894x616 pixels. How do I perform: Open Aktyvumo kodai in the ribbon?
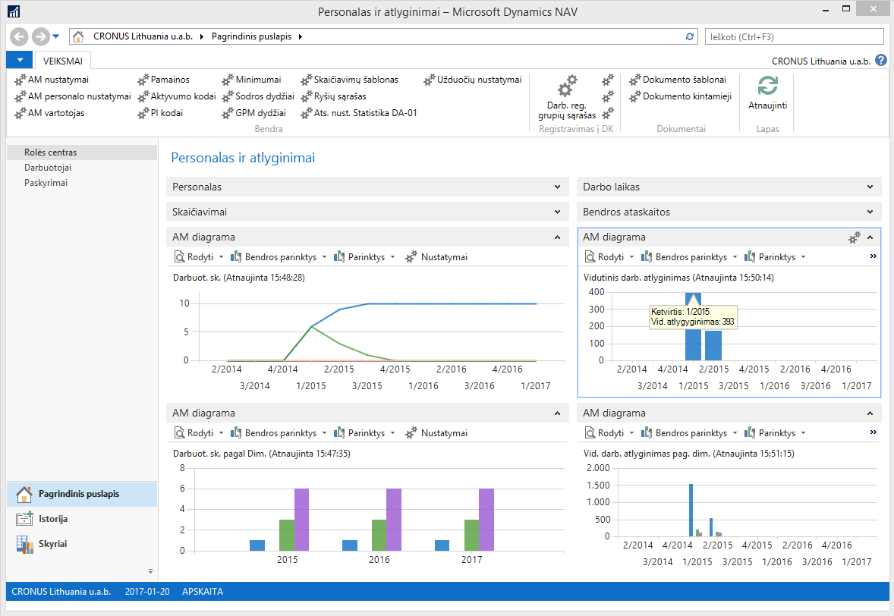(177, 96)
